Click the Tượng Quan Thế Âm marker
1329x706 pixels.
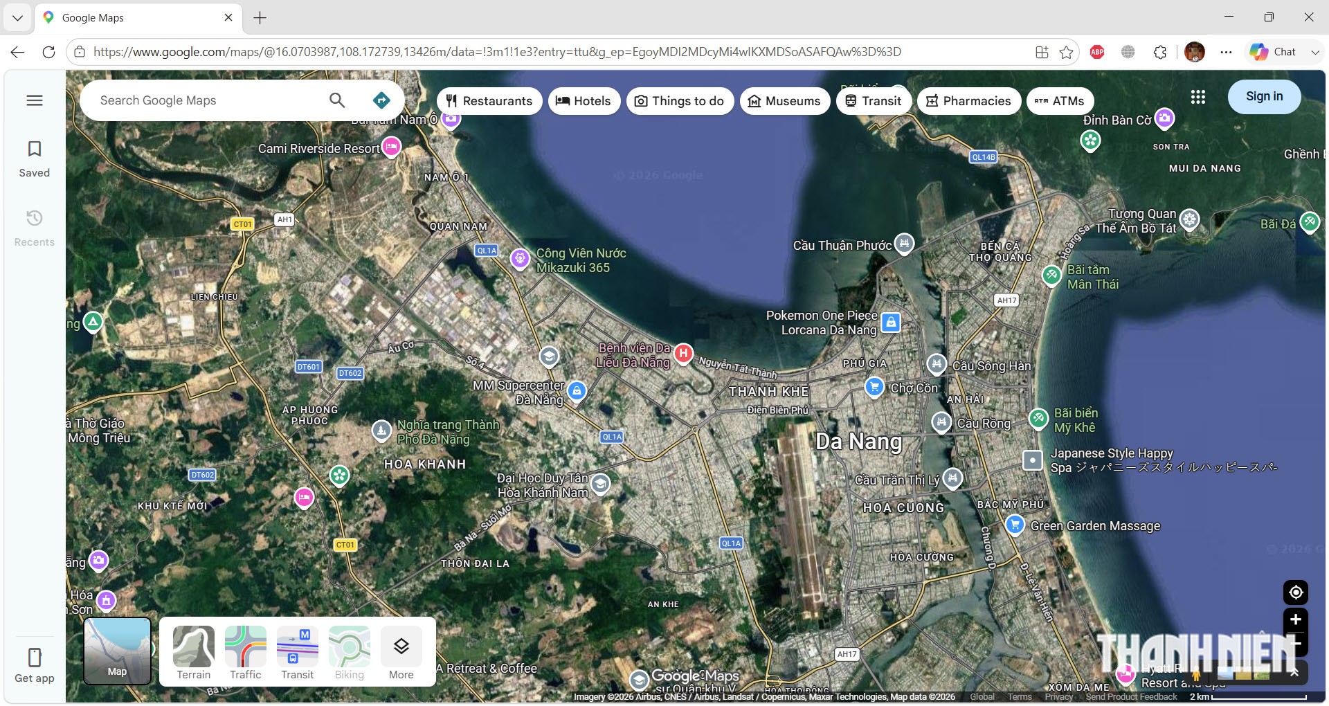pos(1189,219)
